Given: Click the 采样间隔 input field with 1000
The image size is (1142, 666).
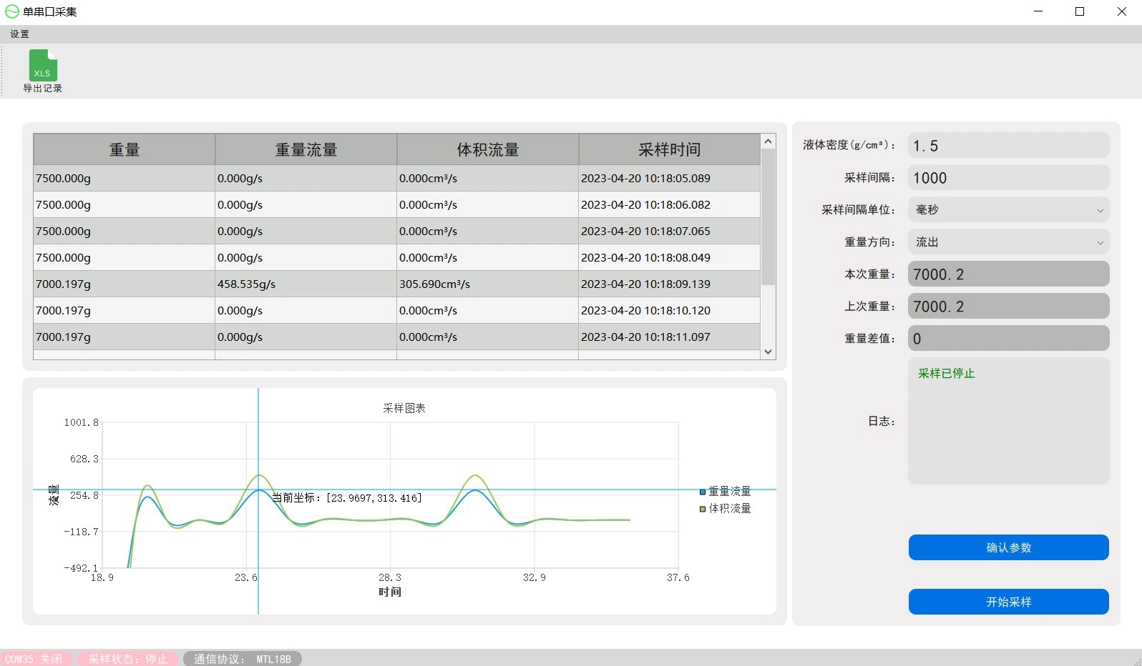Looking at the screenshot, I should point(1008,177).
